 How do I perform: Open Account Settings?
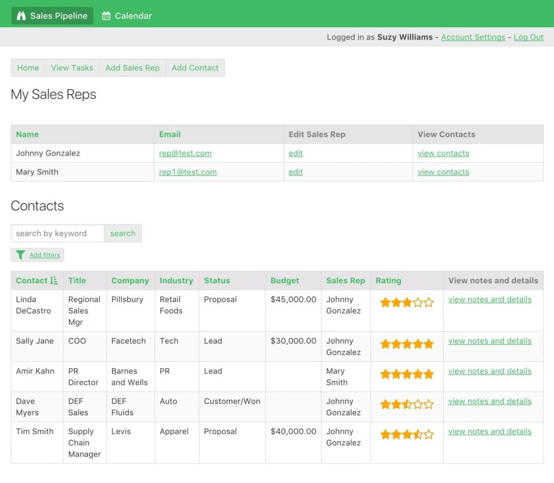(x=473, y=37)
